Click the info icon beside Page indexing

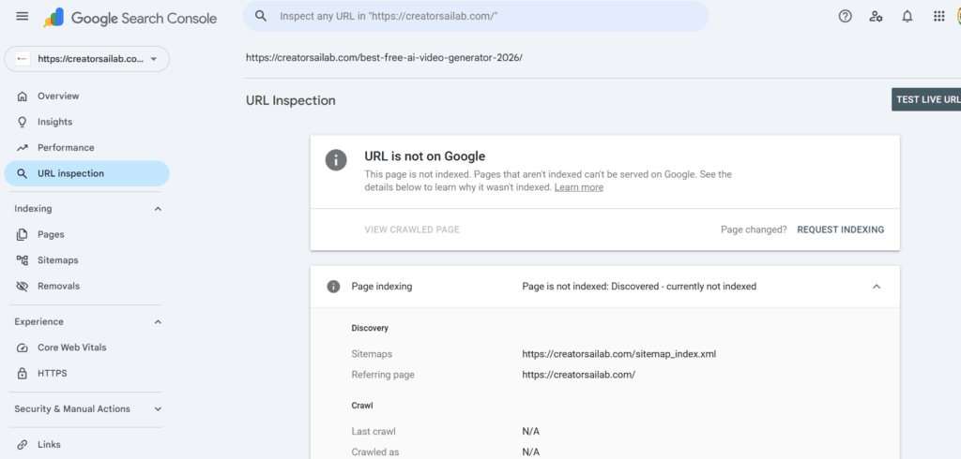[x=333, y=287]
